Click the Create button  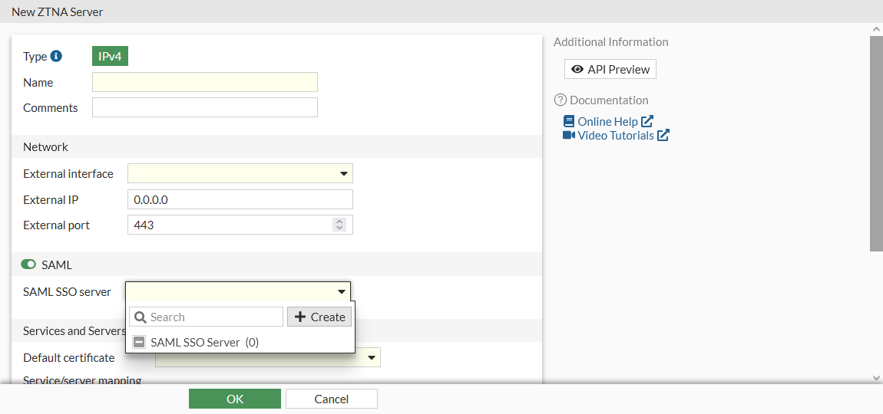click(320, 317)
